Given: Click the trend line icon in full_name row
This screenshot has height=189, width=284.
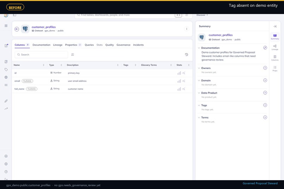Looking at the screenshot, I should [x=184, y=89].
